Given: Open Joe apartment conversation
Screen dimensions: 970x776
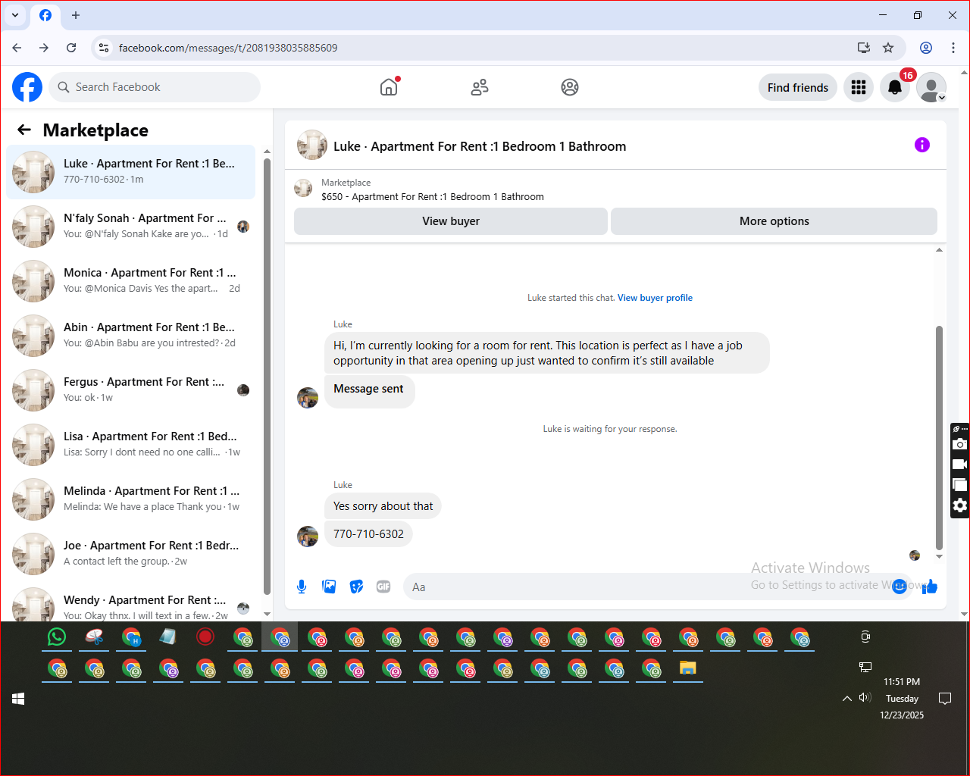Looking at the screenshot, I should [131, 554].
